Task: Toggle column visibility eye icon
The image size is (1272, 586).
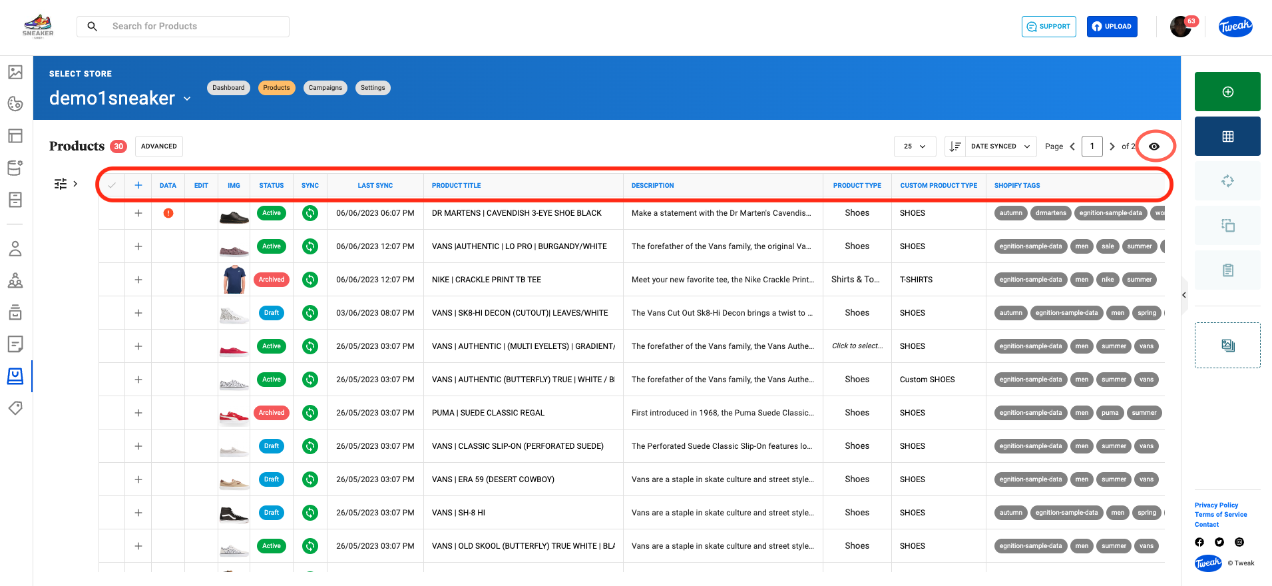Action: (x=1154, y=146)
